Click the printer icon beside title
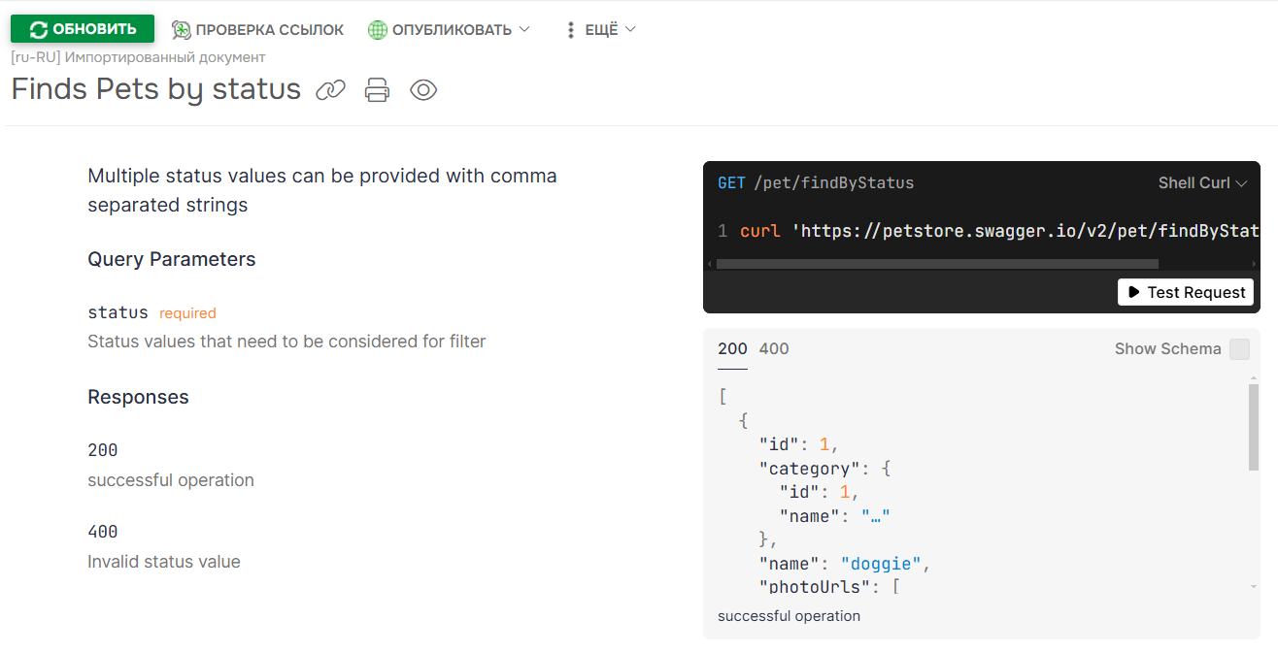1278x652 pixels. (x=377, y=90)
